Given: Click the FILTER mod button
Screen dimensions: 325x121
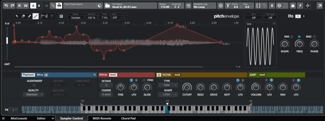Looking at the screenshot, I should [x=177, y=75].
